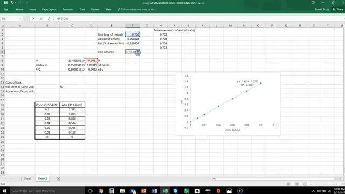Viewport: 345px width, 194px height.
Task: Select row 8 header
Action: [2, 60]
